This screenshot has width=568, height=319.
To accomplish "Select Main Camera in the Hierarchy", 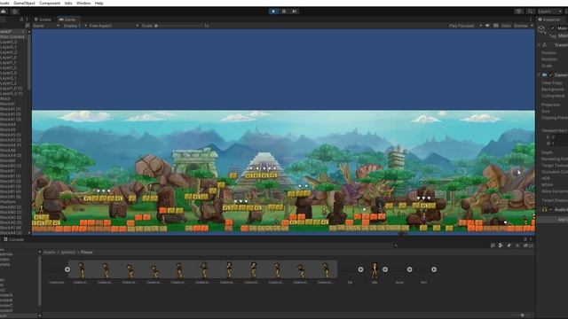I will (12, 37).
